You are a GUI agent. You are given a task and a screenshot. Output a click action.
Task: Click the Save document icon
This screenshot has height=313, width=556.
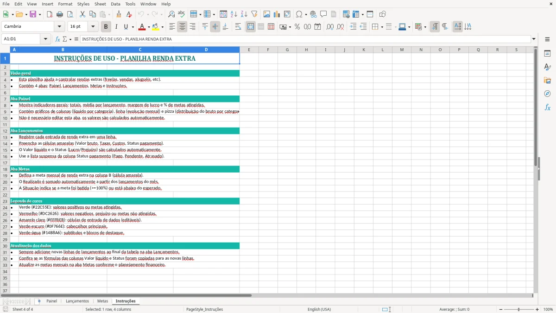click(x=33, y=14)
